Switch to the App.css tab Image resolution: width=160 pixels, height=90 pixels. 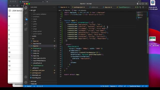108,7
